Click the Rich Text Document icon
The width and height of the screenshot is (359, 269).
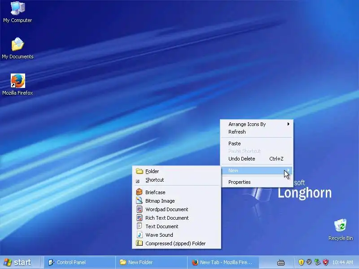tap(139, 217)
